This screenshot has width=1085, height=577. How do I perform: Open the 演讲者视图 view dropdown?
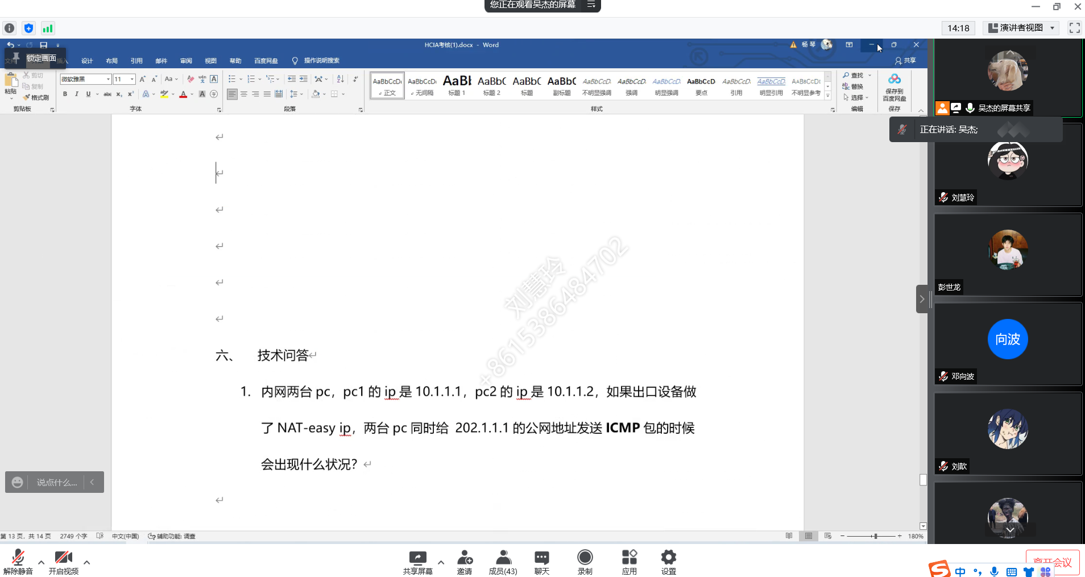[x=1021, y=28]
